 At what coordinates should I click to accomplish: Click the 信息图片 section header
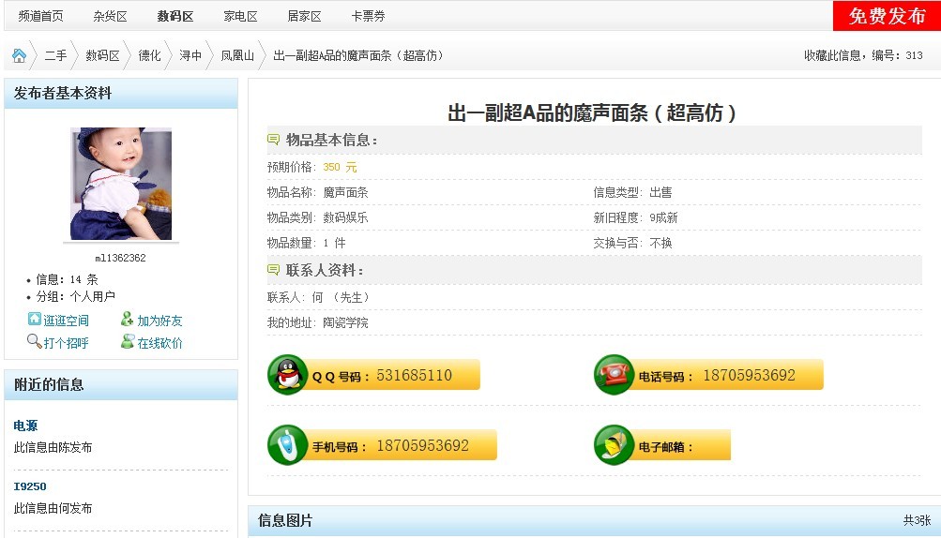point(285,520)
